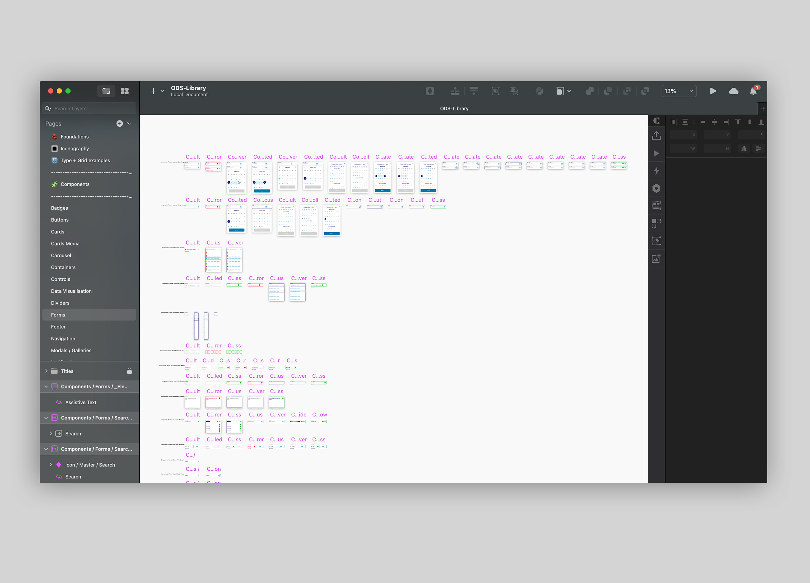The width and height of the screenshot is (810, 583).
Task: Collapse Components / Forms / _Ele... artboard
Action: (x=46, y=387)
